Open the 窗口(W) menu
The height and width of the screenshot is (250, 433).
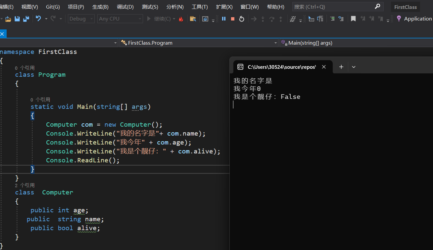[250, 7]
